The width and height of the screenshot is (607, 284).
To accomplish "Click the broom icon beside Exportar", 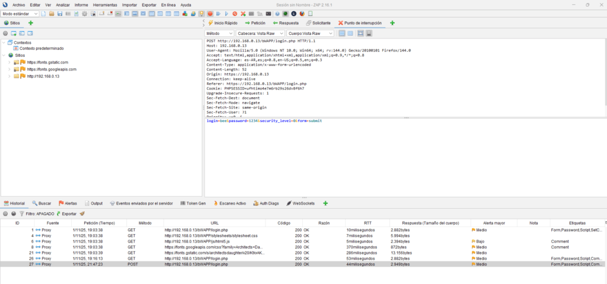I will pyautogui.click(x=82, y=213).
